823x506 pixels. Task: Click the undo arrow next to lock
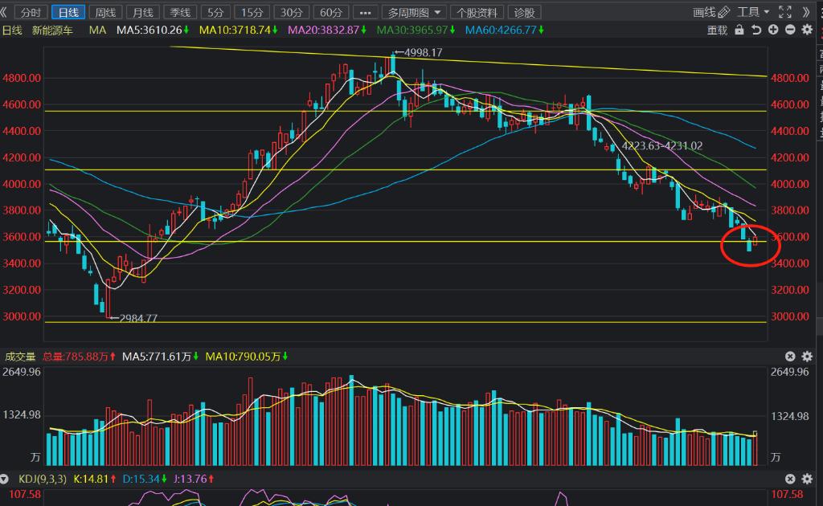pos(756,30)
